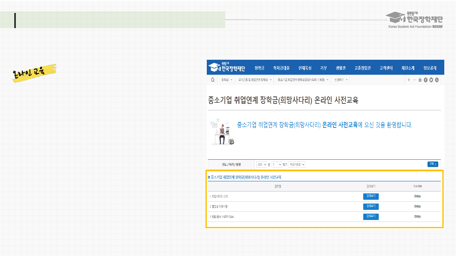Click the home icon in breadcrumb bar
456x256 pixels.
coord(212,80)
